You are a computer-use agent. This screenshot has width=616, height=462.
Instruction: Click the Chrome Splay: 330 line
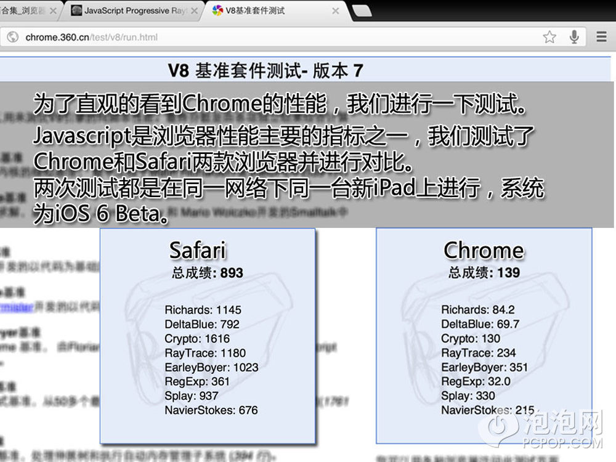(468, 395)
